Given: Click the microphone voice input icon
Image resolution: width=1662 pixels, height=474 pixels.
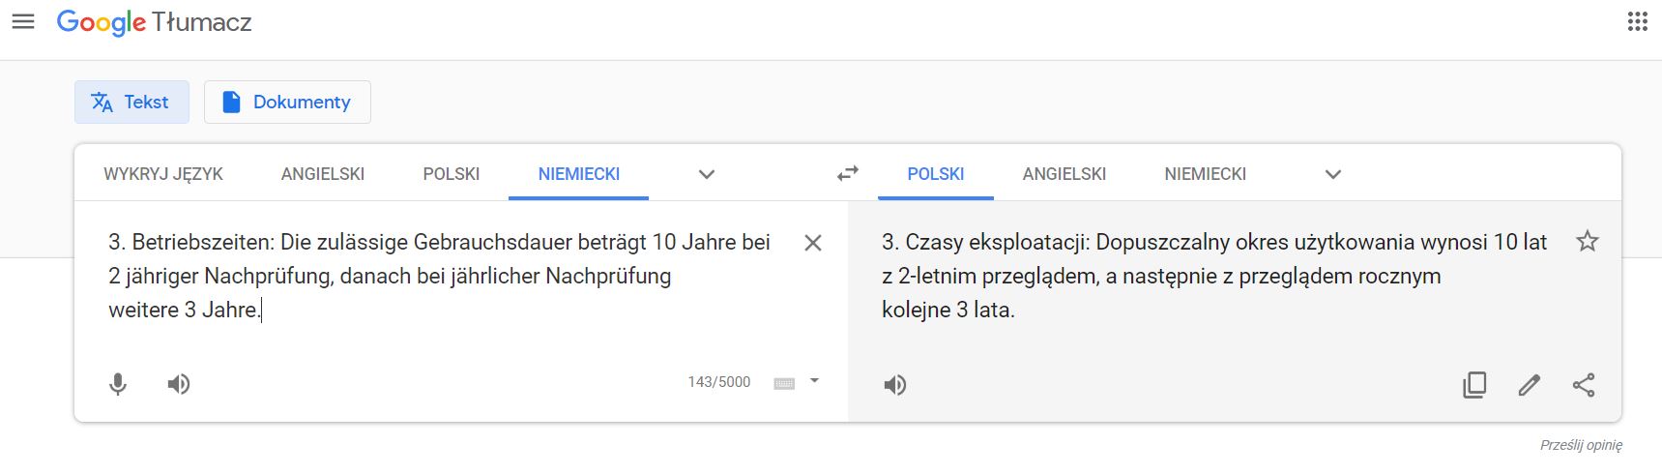Looking at the screenshot, I should [118, 384].
